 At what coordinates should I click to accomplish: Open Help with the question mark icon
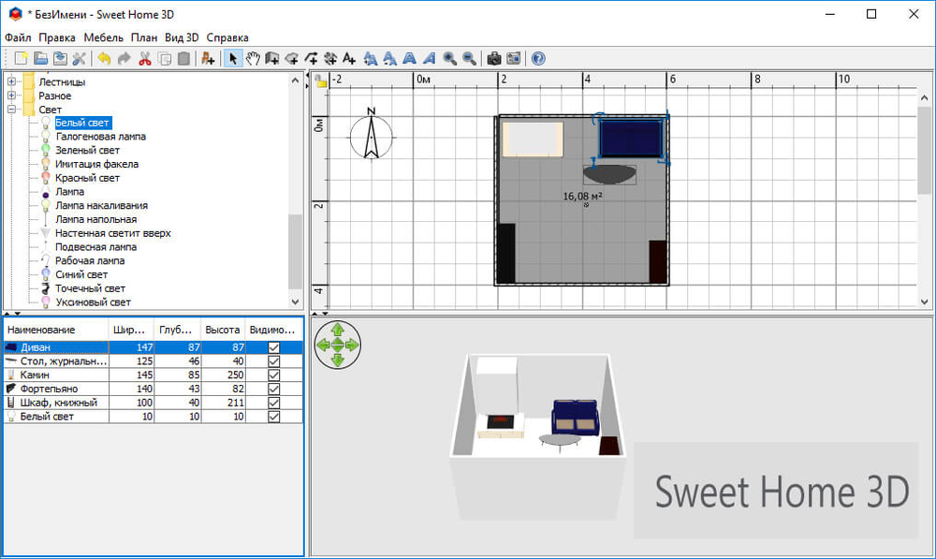click(538, 58)
